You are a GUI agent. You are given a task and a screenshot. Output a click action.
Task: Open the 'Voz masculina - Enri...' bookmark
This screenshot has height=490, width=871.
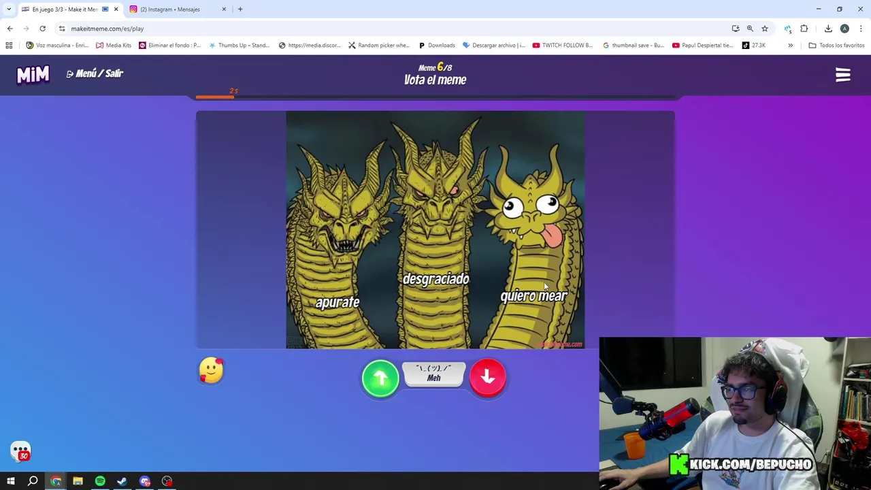click(x=57, y=46)
